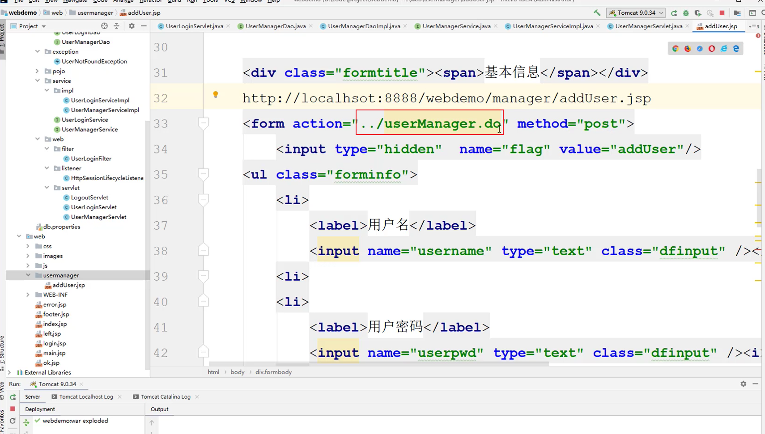
Task: Toggle code fold marker on line 36
Action: (203, 200)
